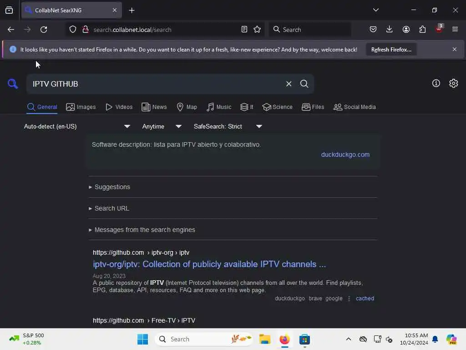Click the Firefox toolbar Search box
The image size is (466, 350).
pyautogui.click(x=309, y=30)
